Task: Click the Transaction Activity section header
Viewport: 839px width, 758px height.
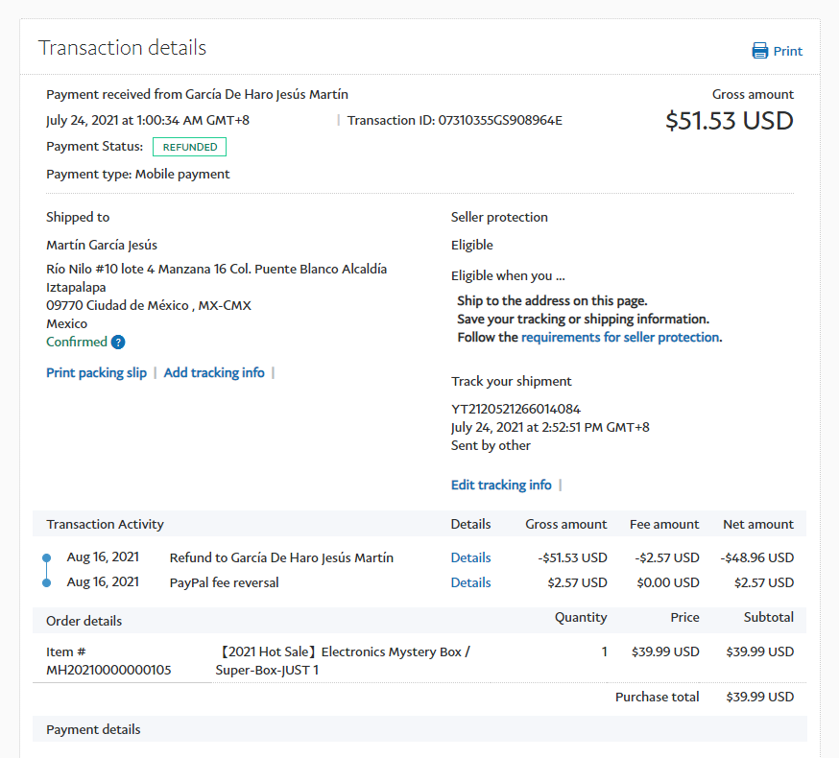Action: (x=105, y=524)
